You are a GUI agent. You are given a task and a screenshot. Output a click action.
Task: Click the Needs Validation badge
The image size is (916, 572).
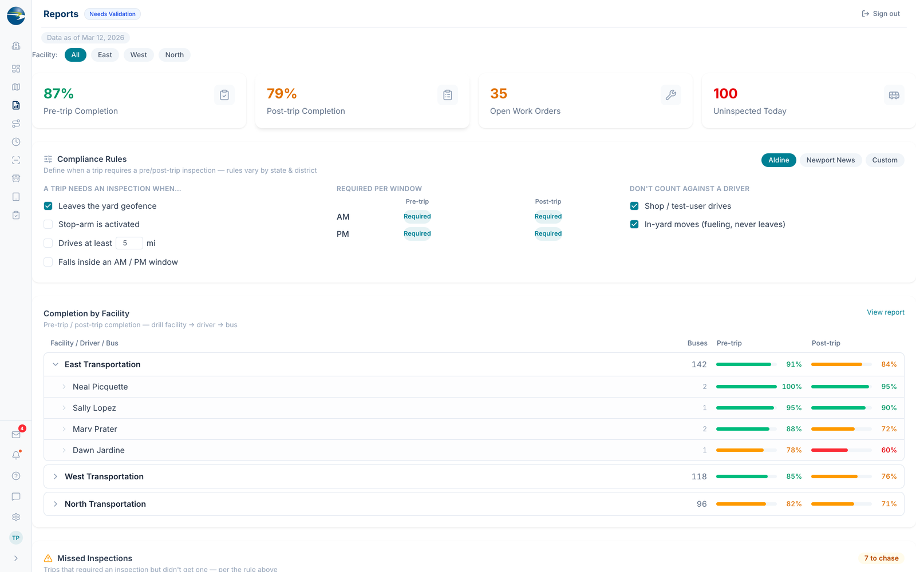112,14
